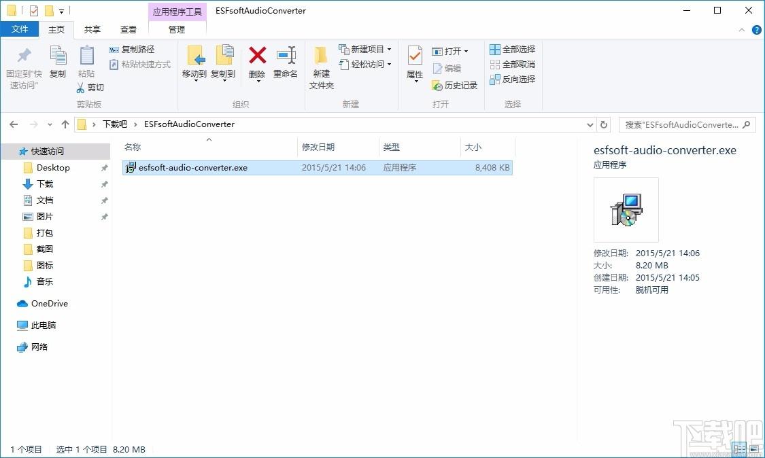Open Network (网络) in the sidebar
This screenshot has height=458, width=765.
(x=39, y=347)
